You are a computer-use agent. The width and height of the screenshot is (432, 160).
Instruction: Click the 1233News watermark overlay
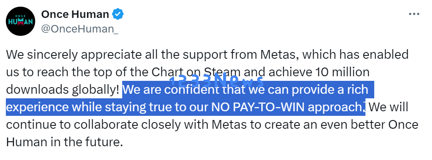tap(216, 81)
